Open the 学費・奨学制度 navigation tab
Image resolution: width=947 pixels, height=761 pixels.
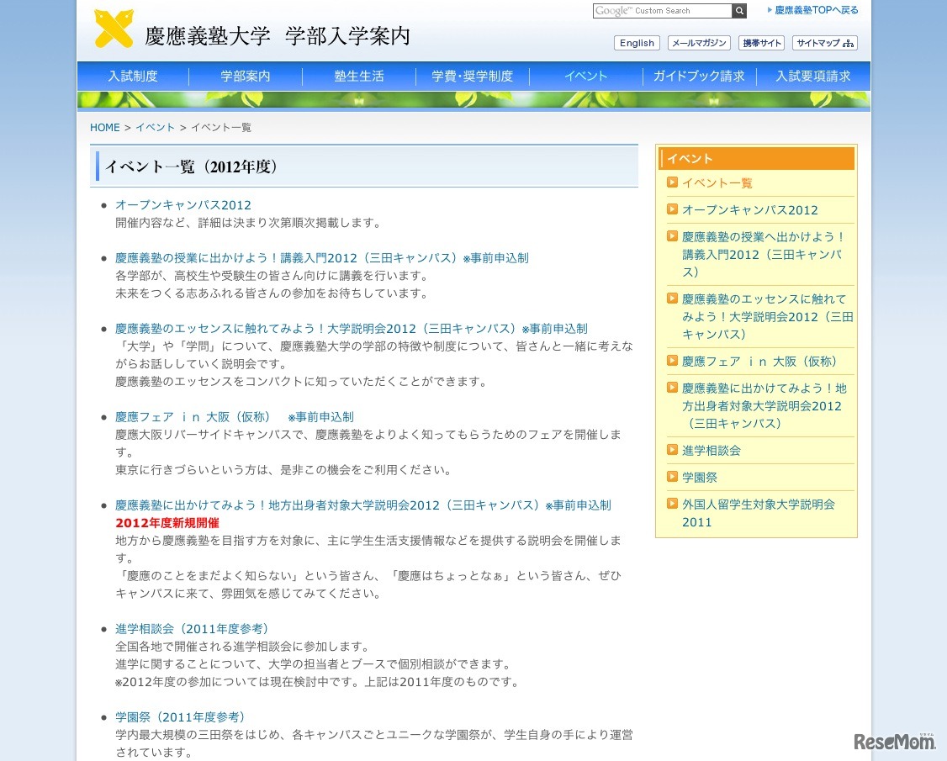point(473,76)
